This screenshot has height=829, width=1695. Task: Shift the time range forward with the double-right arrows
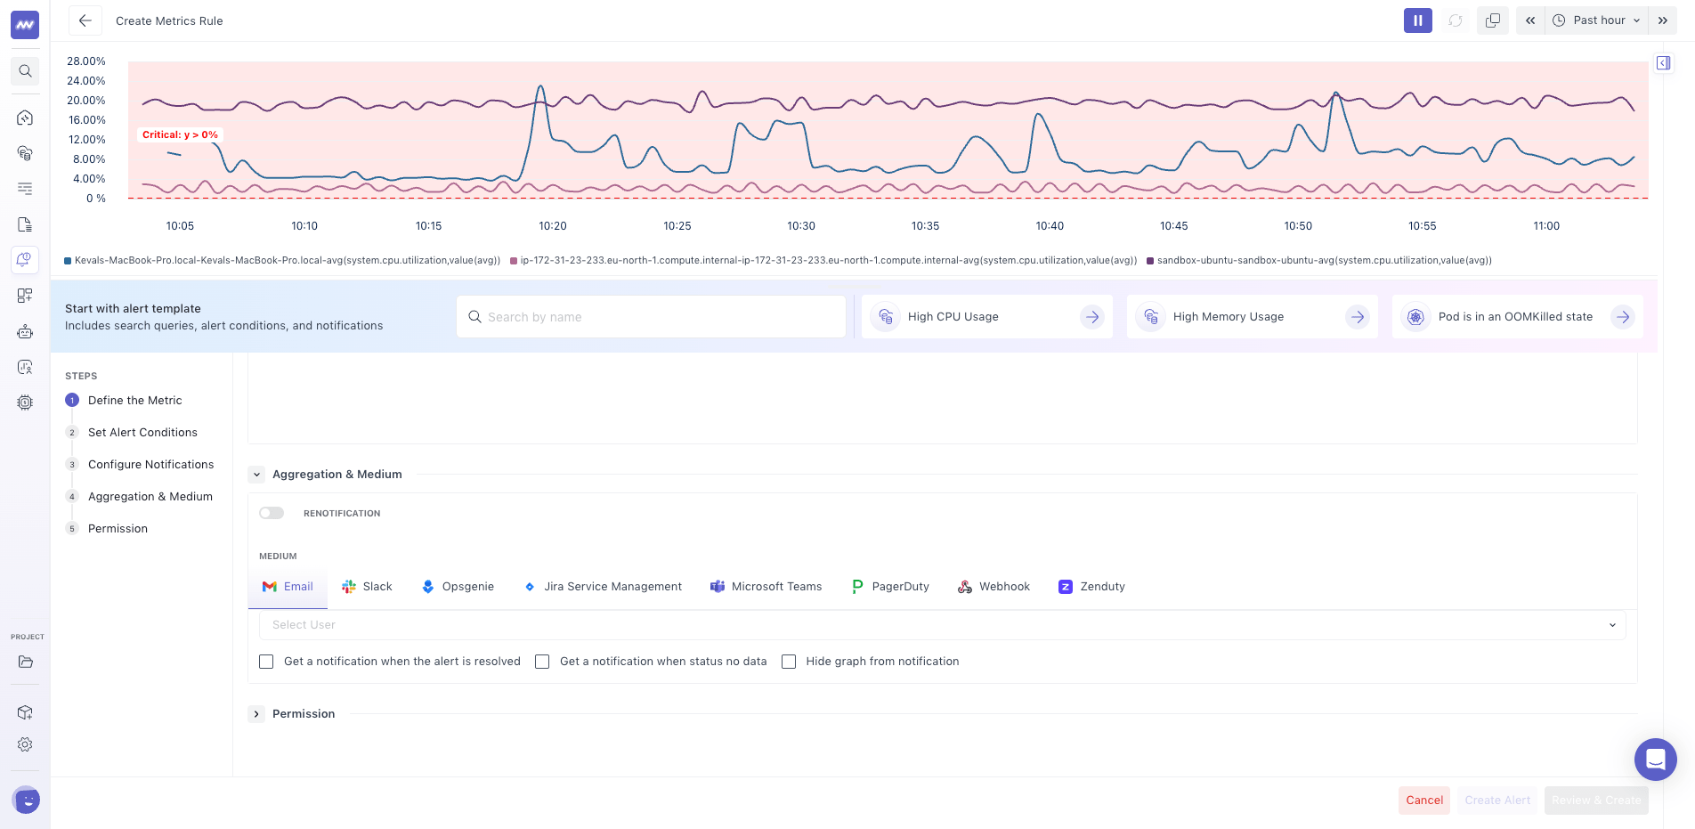(1663, 20)
